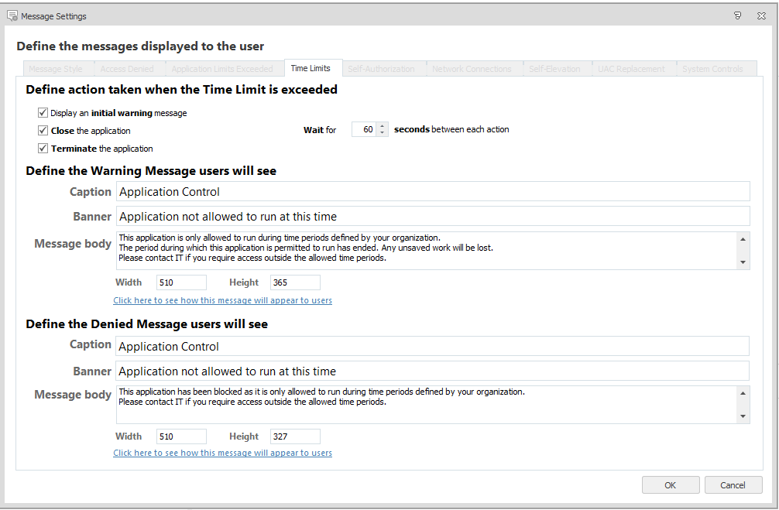The width and height of the screenshot is (779, 510).
Task: Click the heading Define action taken when Time Limit exceeded
Action: pyautogui.click(x=181, y=90)
